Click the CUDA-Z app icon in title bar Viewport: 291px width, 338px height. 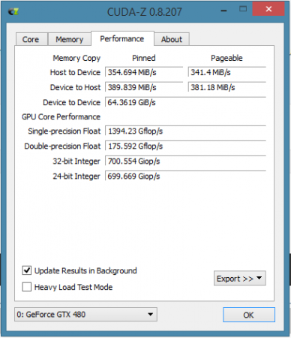(x=13, y=11)
